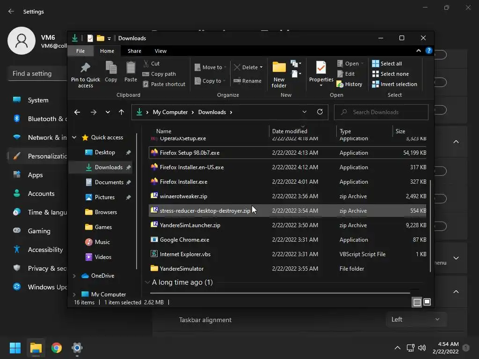479x359 pixels.
Task: Open the Music folder in sidebar
Action: pos(102,242)
